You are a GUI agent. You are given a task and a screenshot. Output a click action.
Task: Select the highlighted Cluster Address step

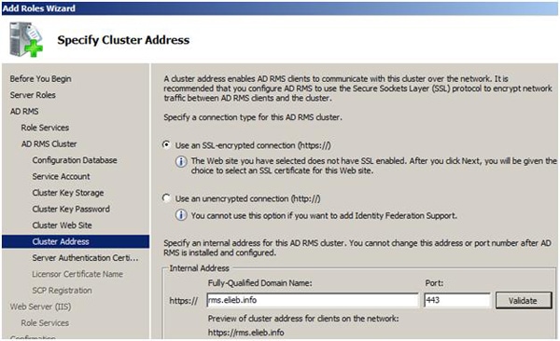76,241
